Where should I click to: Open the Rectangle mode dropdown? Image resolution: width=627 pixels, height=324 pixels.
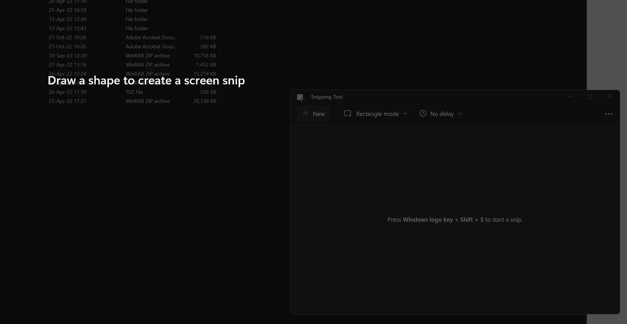tap(375, 114)
